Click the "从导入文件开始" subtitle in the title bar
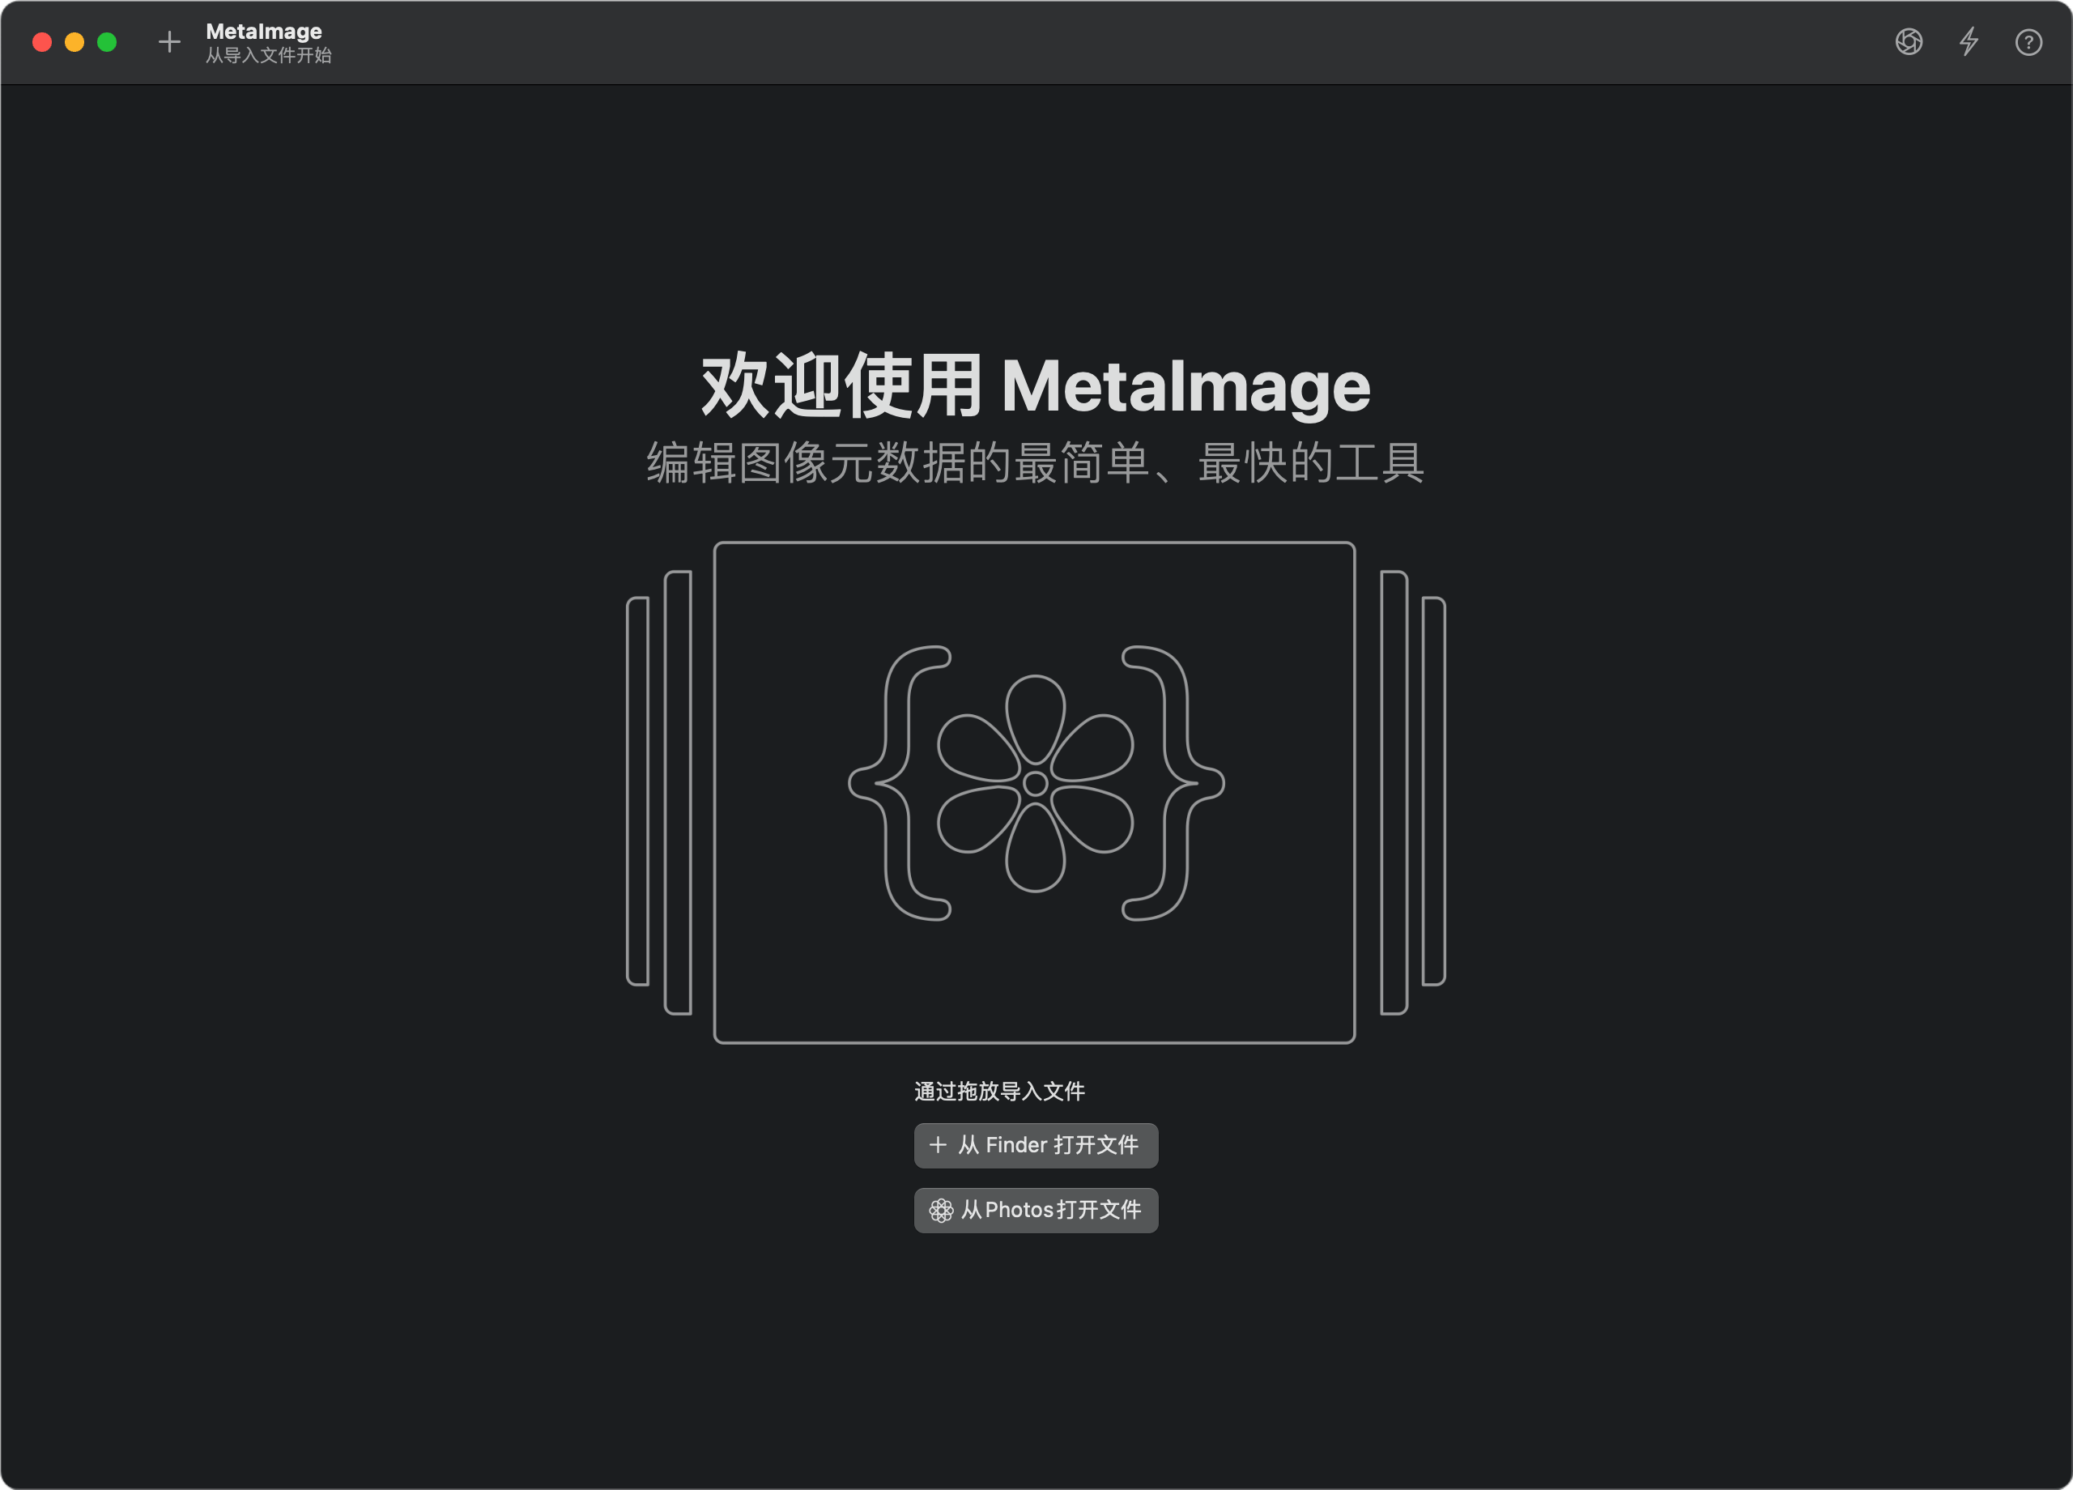 click(x=268, y=56)
